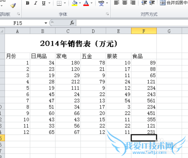Select column G header

tap(169, 31)
